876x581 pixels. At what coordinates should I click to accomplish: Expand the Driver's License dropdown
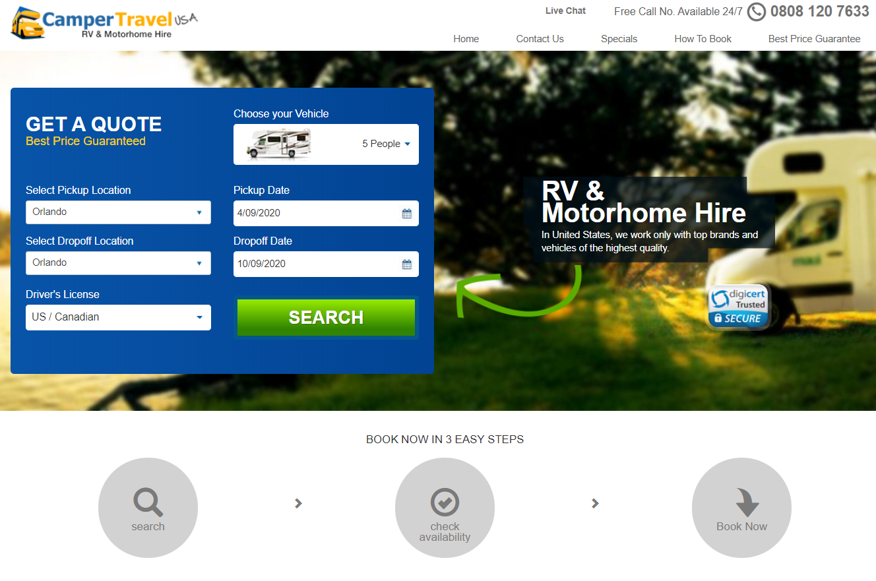click(x=118, y=317)
